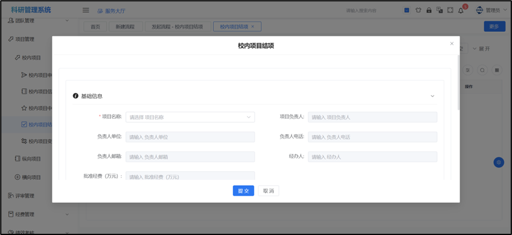512x235 pixels.
Task: Click the 项目负责人 input field
Action: click(x=372, y=117)
